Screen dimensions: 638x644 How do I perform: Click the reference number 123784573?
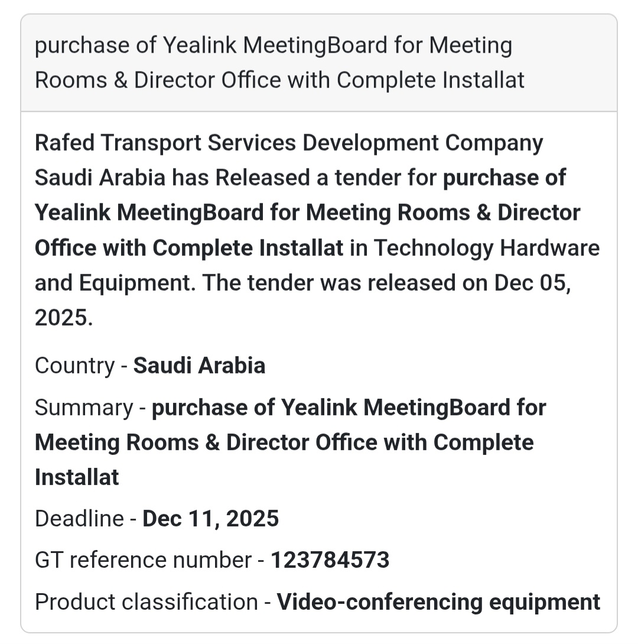click(330, 560)
